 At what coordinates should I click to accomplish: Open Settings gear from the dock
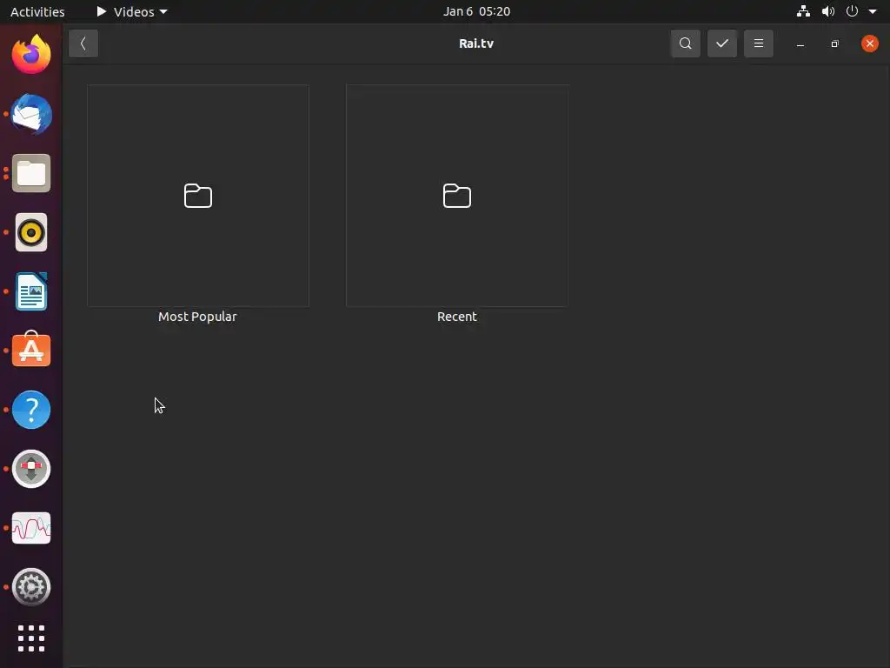click(x=31, y=587)
